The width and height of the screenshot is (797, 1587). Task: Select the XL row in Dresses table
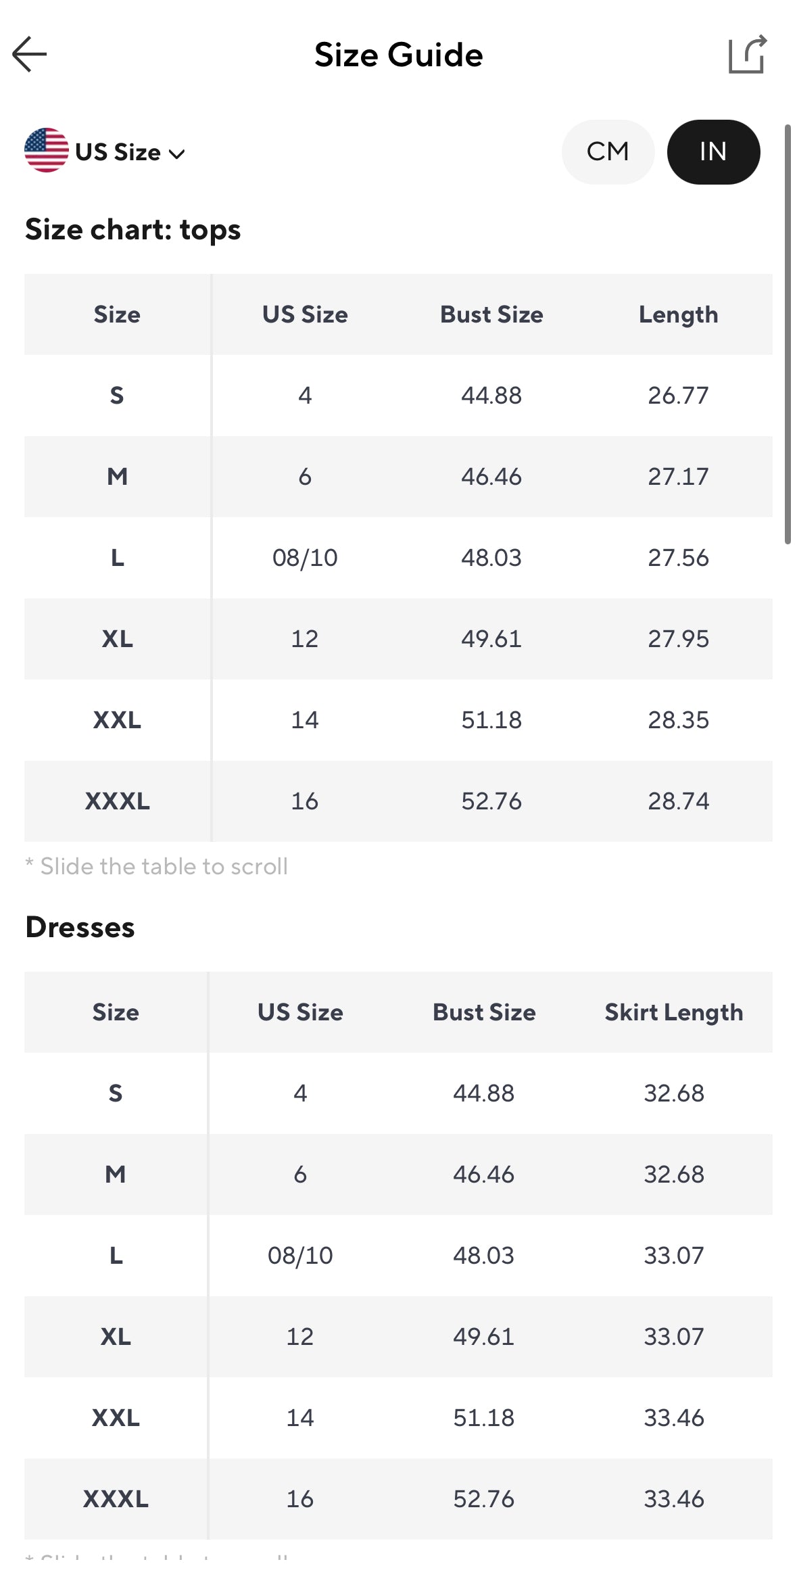click(398, 1336)
